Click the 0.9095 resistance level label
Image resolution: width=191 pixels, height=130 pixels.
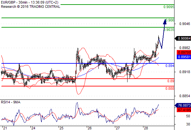[169, 7]
